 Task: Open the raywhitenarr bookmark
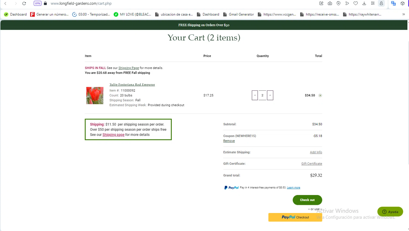click(x=362, y=14)
